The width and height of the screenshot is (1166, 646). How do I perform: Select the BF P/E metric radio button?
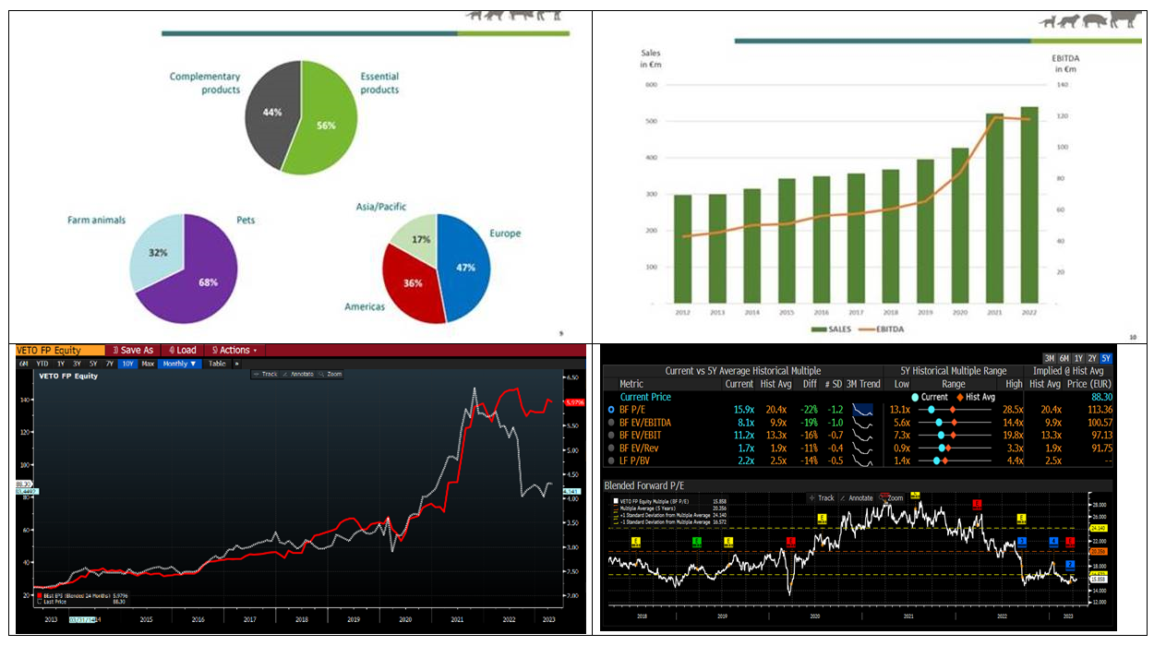tap(610, 409)
